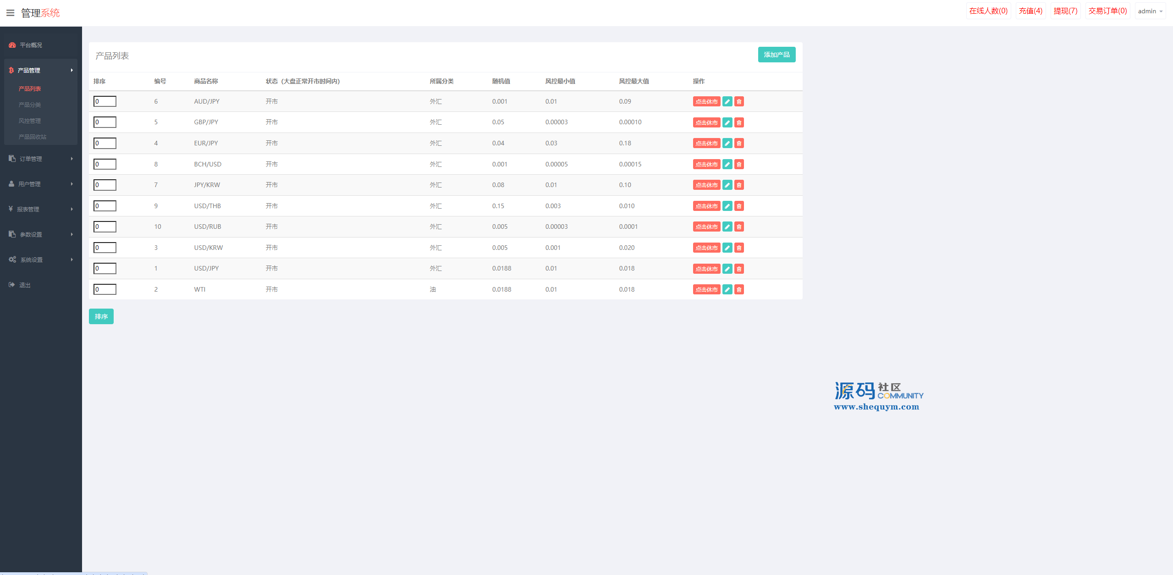Click the sort input for USD/RUB
The width and height of the screenshot is (1173, 575).
[x=105, y=227]
